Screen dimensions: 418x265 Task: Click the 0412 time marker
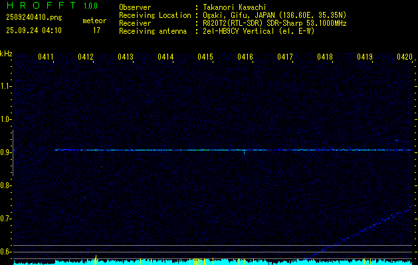coord(86,57)
